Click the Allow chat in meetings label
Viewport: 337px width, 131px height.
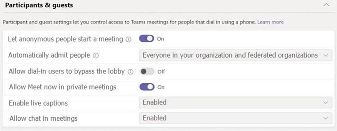click(44, 118)
